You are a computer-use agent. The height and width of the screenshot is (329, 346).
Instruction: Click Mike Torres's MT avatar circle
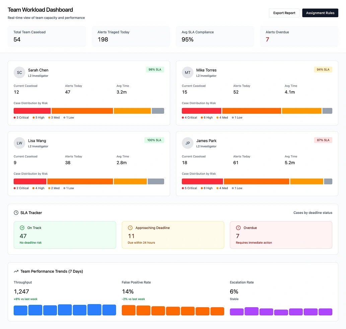[188, 72]
